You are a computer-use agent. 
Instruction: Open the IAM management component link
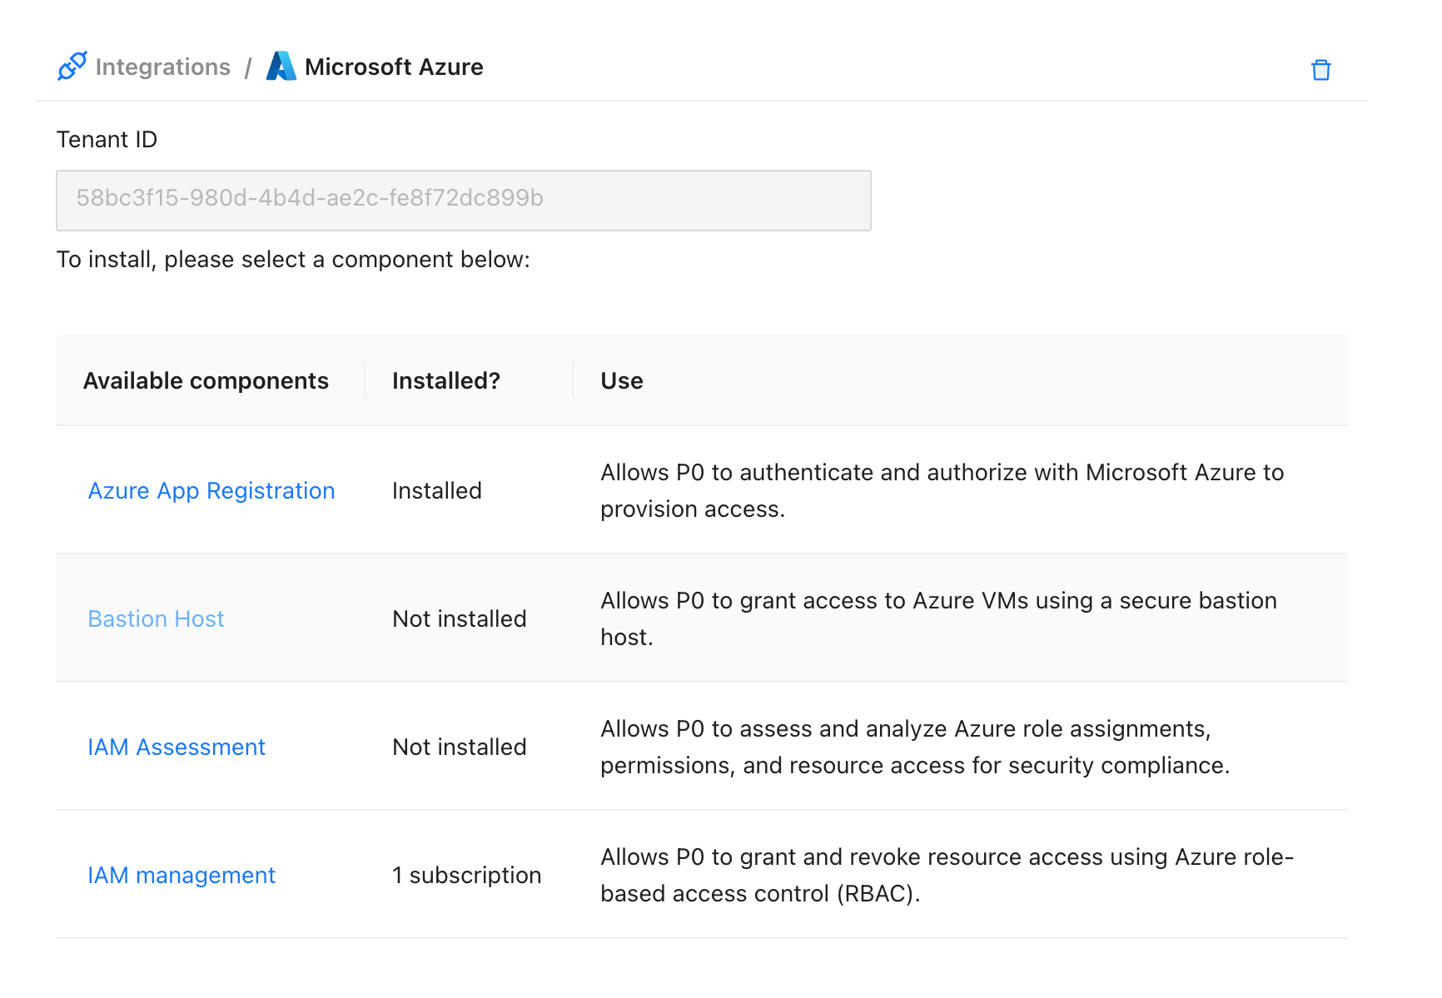pos(181,876)
